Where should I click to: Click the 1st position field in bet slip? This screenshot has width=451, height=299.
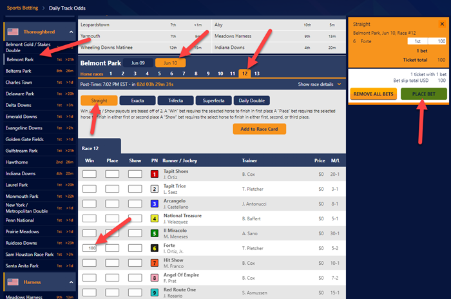417,41
